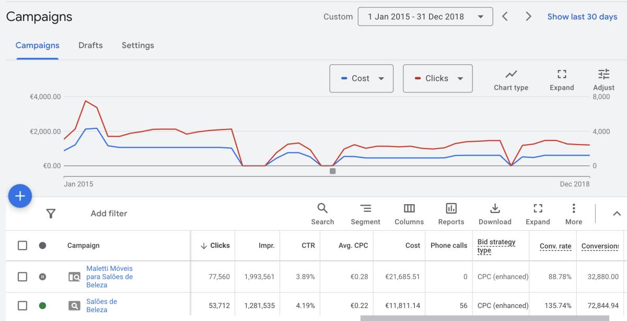
Task: Click the 56 phone calls value
Action: pyautogui.click(x=463, y=305)
